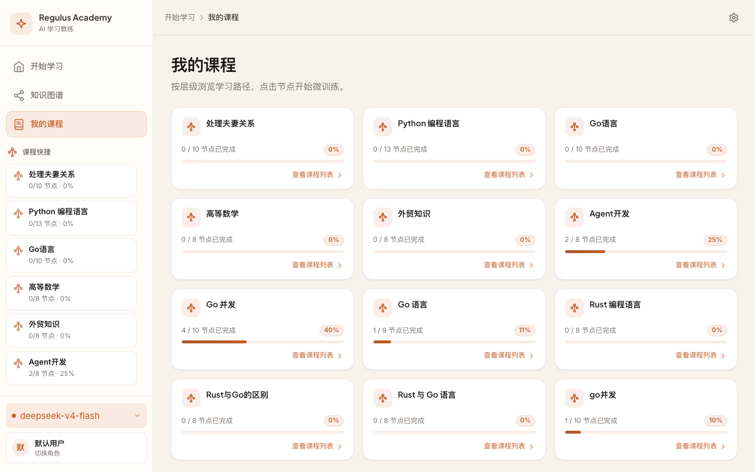Click the Go 并发 40% progress bar
This screenshot has width=755, height=472.
(262, 342)
